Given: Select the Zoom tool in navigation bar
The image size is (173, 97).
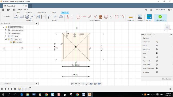Looking at the screenshot, I should pos(82,84).
